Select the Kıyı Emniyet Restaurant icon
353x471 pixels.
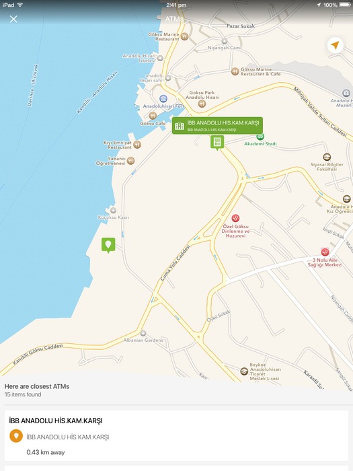pos(137,145)
